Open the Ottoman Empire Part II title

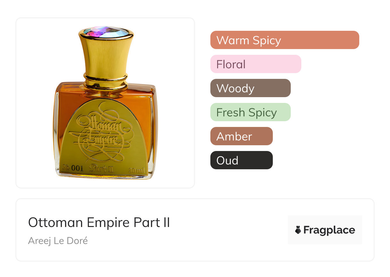click(99, 222)
